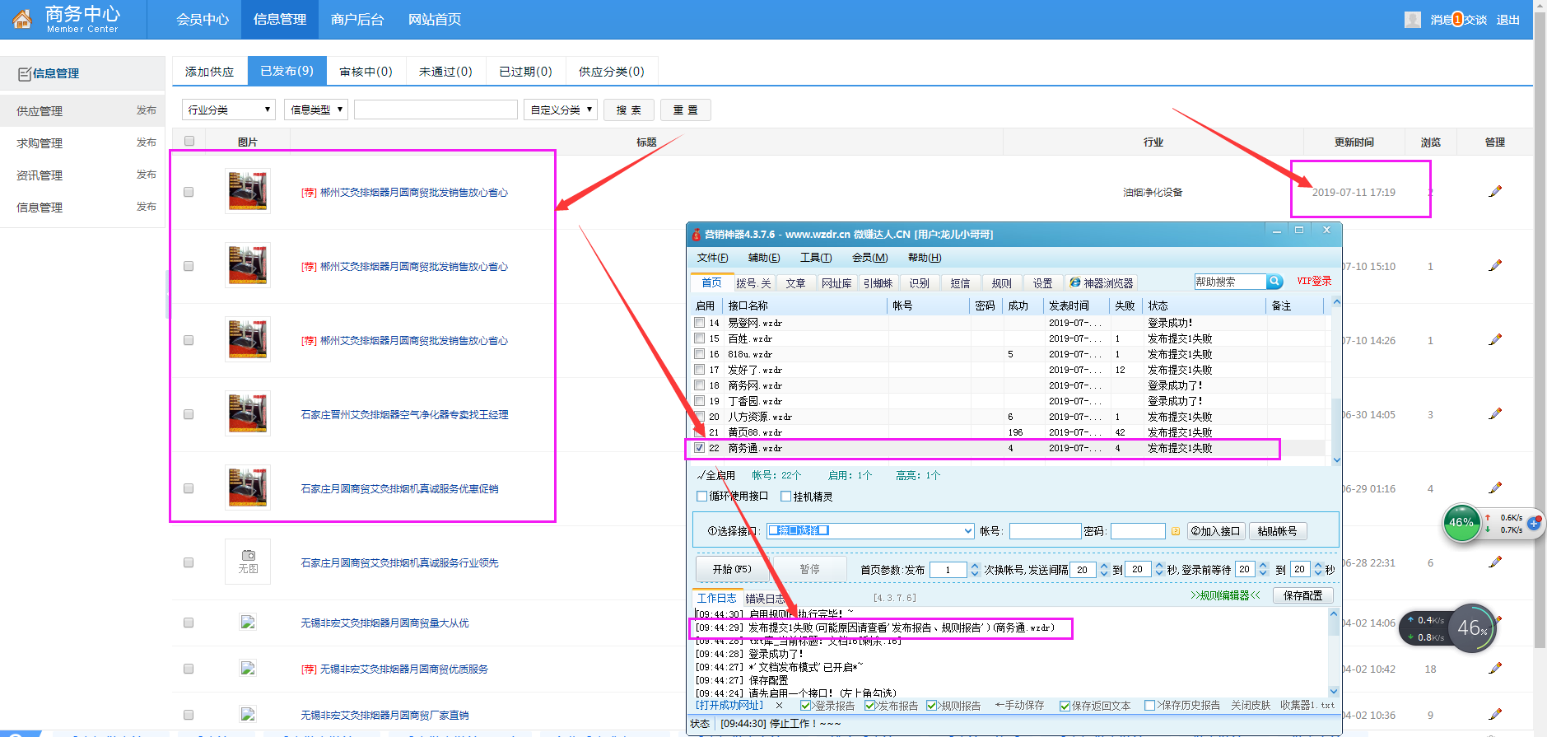Open the 工具(T) menu
The width and height of the screenshot is (1547, 737).
[x=816, y=258]
